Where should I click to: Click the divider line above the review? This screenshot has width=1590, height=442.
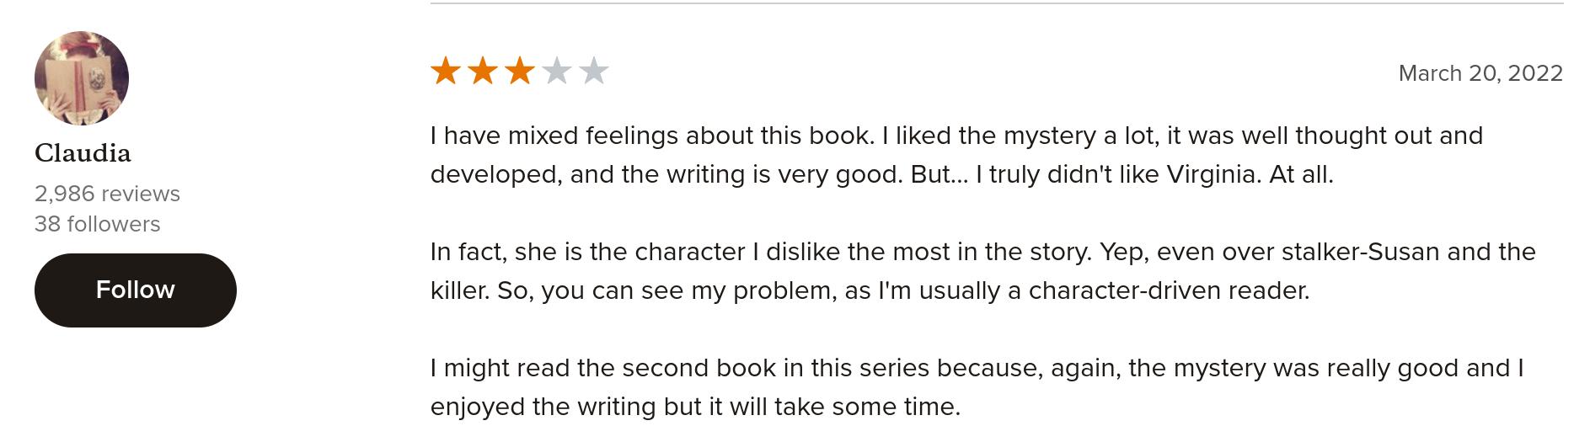point(996,3)
